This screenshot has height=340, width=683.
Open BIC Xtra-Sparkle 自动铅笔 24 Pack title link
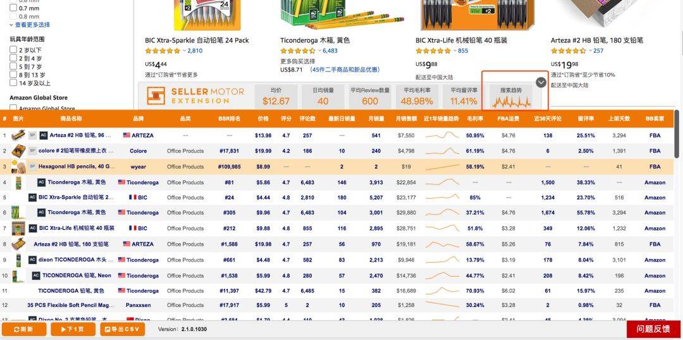point(197,40)
